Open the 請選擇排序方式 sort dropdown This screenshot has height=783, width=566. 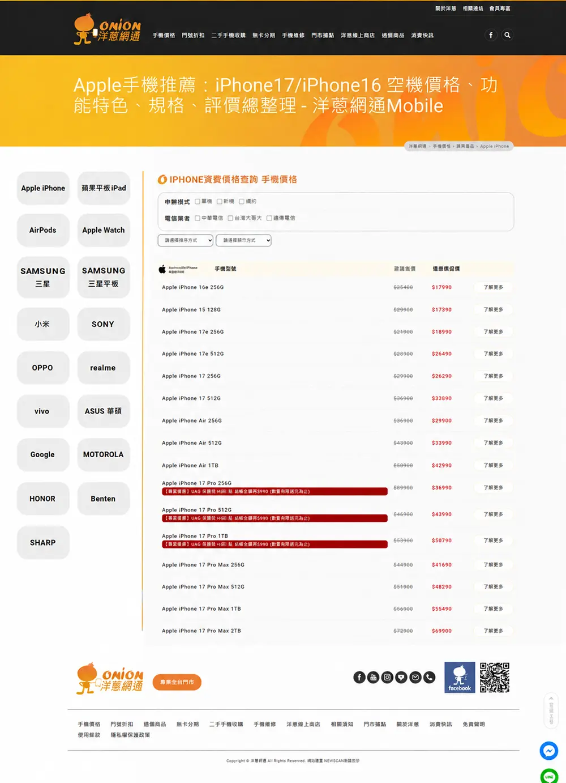186,240
